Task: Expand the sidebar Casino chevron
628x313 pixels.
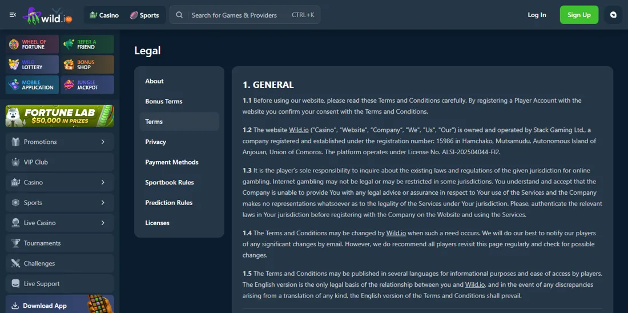Action: pyautogui.click(x=103, y=182)
